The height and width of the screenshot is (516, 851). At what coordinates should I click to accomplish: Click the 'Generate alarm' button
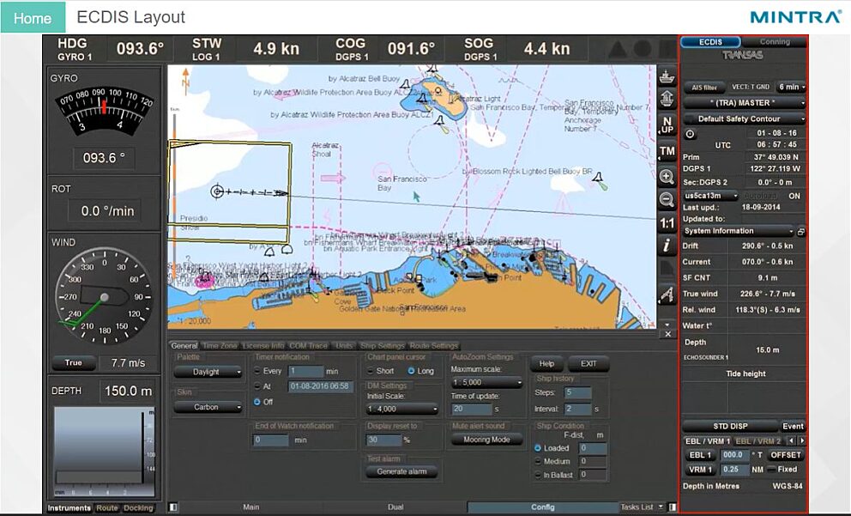point(402,471)
